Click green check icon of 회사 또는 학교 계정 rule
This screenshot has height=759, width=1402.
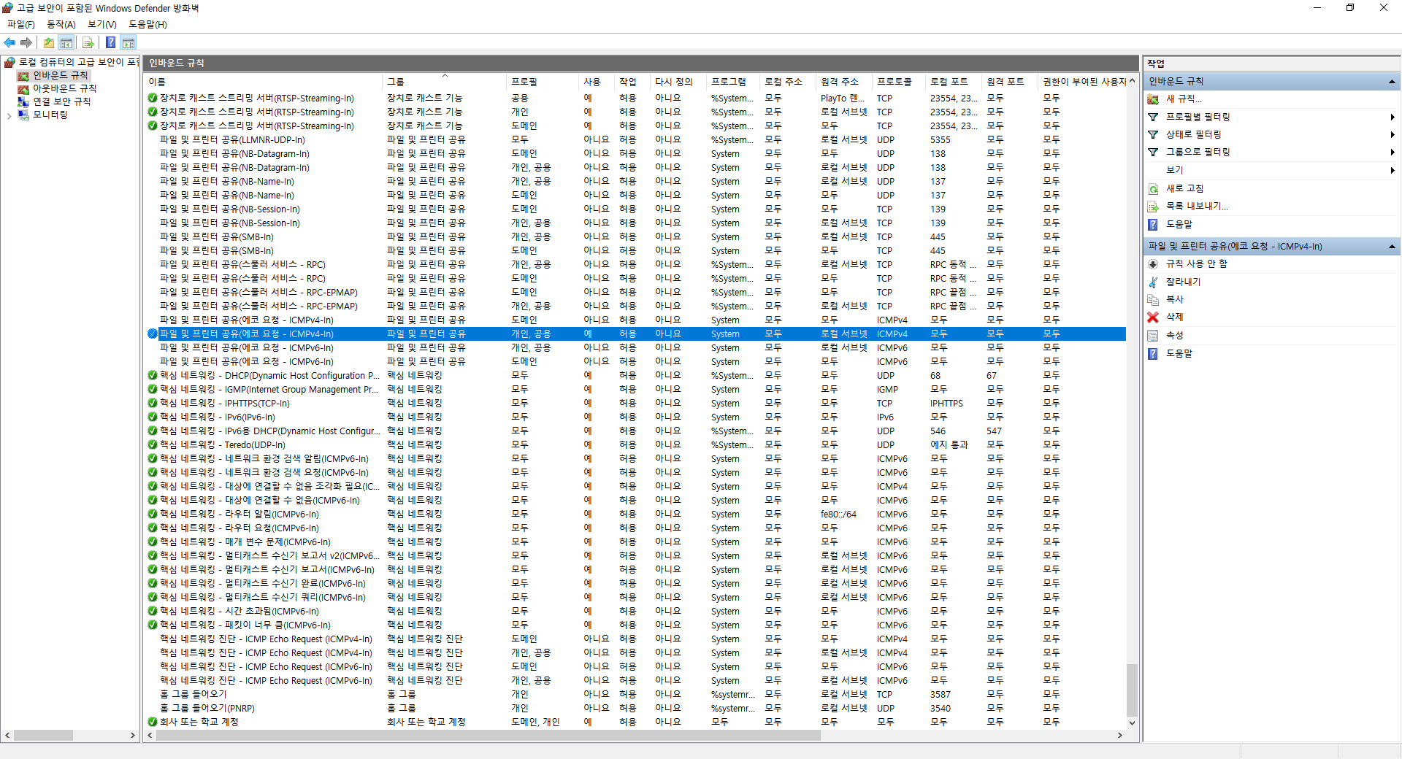click(x=153, y=722)
